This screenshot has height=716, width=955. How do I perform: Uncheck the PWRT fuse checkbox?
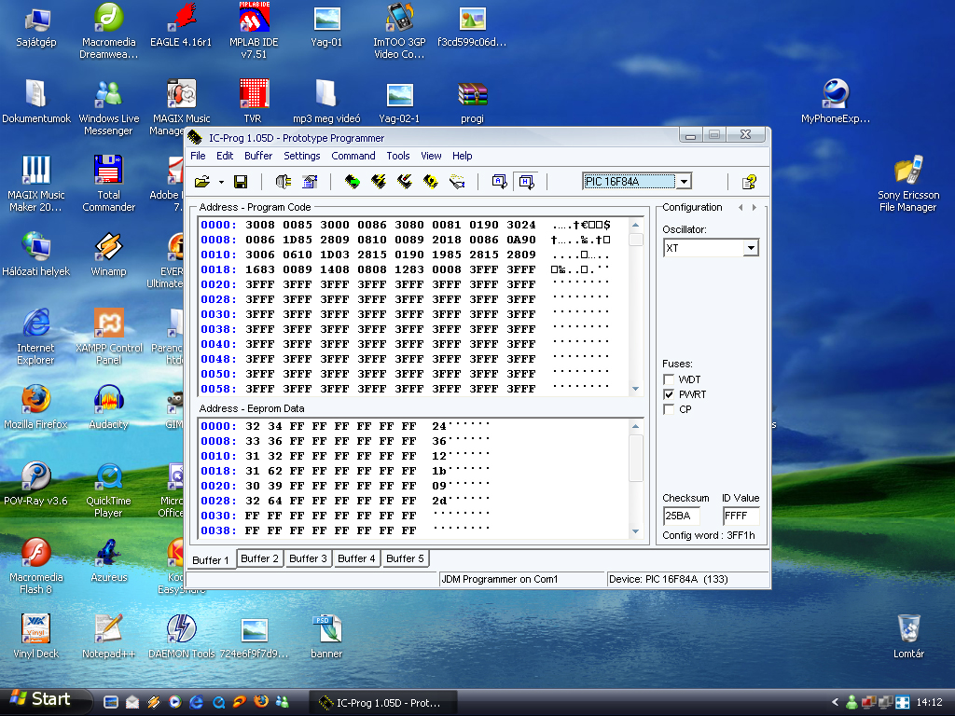point(669,394)
